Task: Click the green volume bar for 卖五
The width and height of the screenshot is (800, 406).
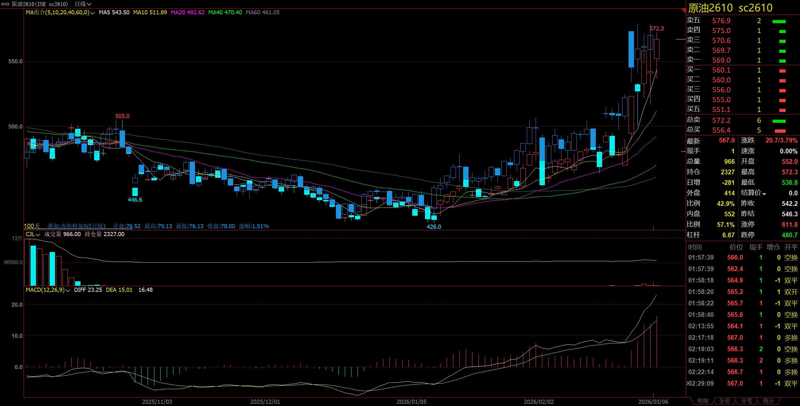Action: click(779, 21)
